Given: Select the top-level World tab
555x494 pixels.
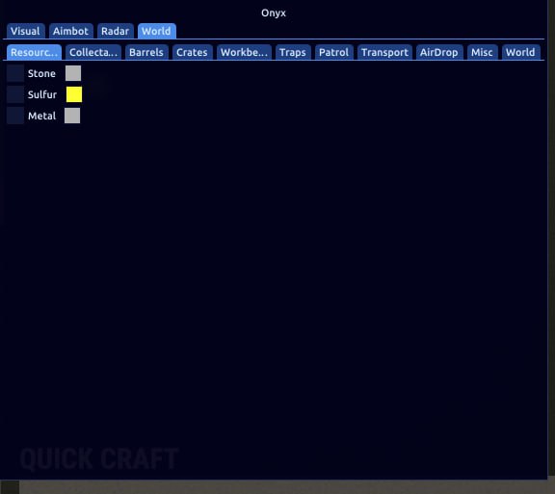Looking at the screenshot, I should click(x=156, y=31).
